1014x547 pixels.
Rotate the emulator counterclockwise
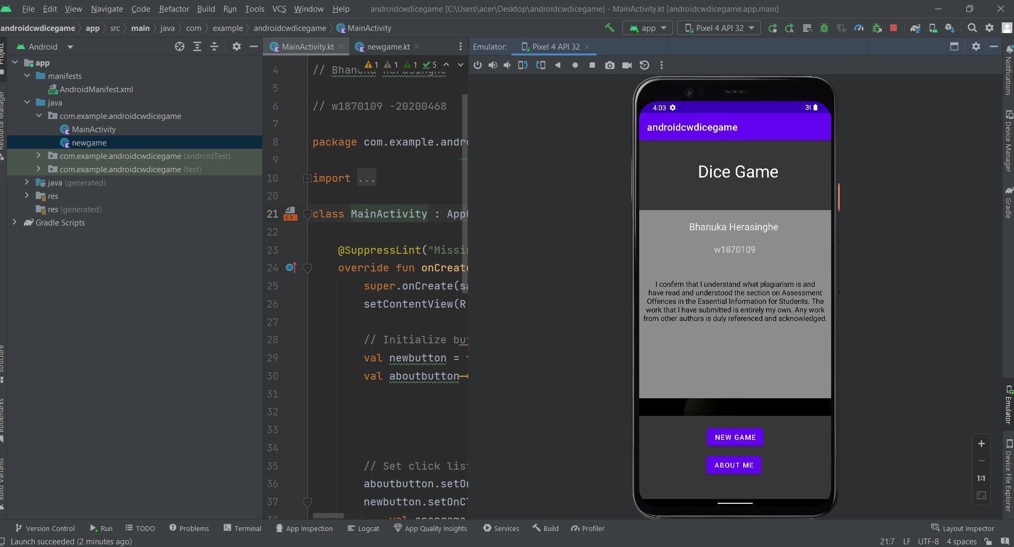[523, 65]
